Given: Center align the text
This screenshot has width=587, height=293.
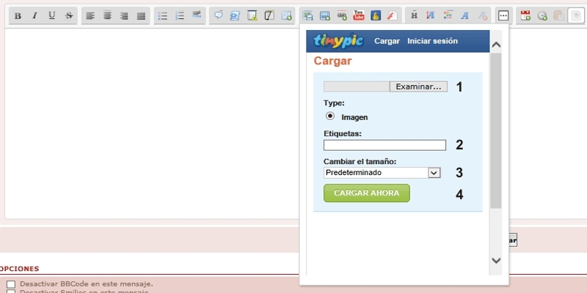Looking at the screenshot, I should coord(107,15).
